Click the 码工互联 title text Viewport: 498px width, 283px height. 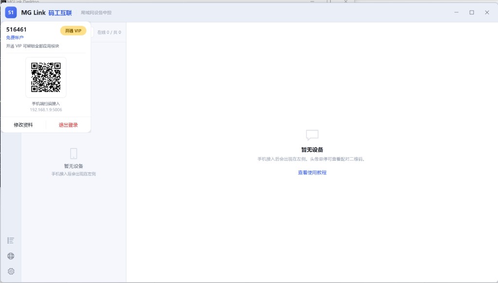tap(60, 13)
